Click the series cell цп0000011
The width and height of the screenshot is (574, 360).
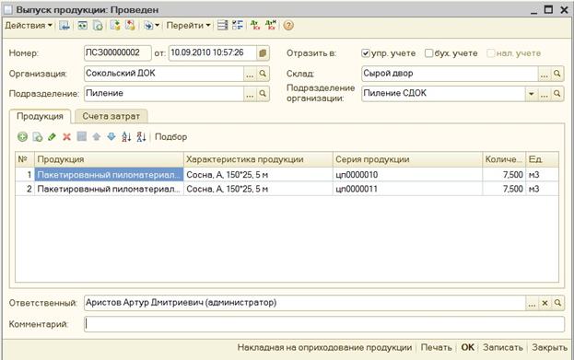click(x=407, y=189)
